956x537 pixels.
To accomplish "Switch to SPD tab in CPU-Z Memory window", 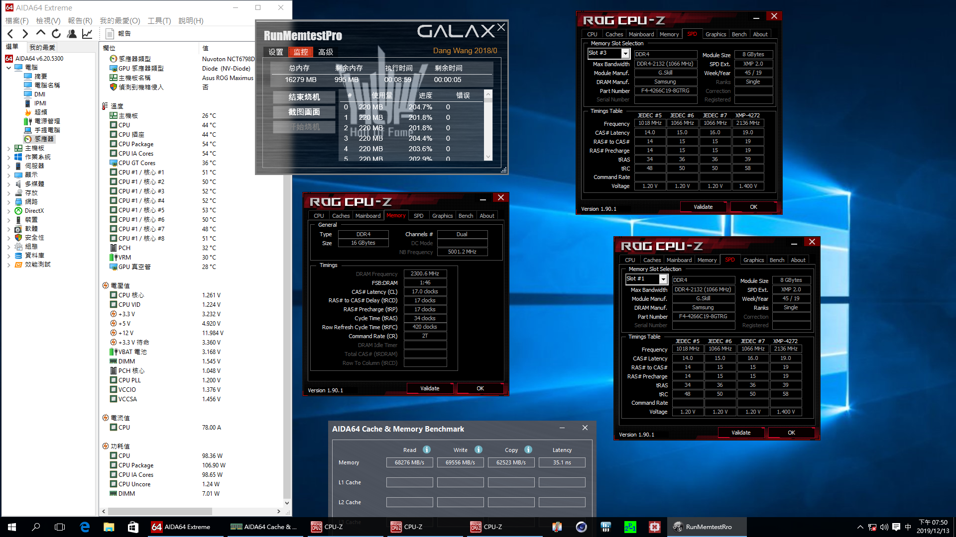I will pos(418,216).
